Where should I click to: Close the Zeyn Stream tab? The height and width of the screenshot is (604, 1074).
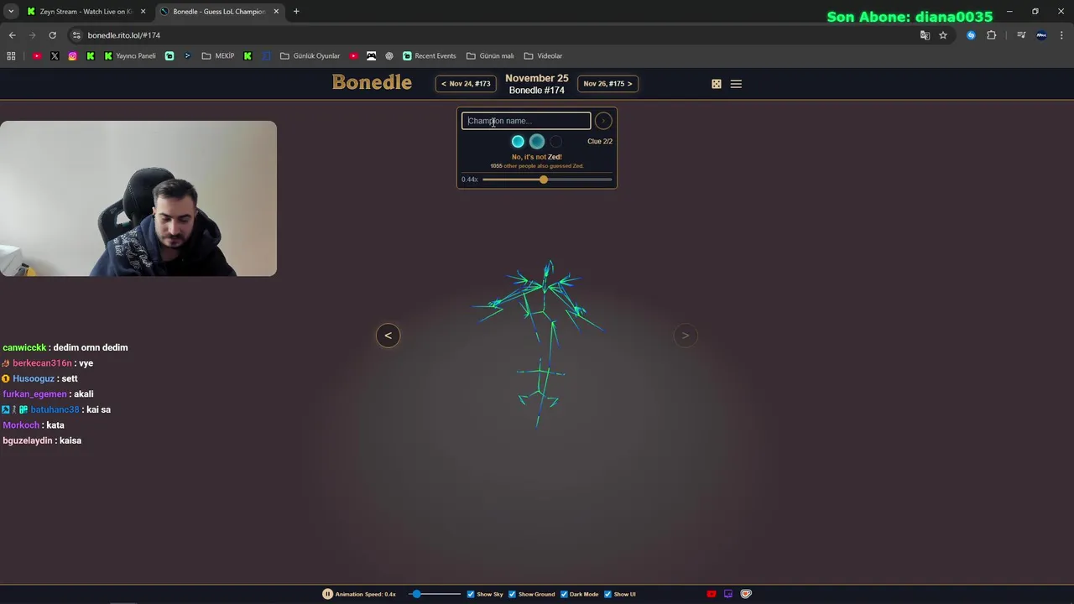(x=143, y=12)
